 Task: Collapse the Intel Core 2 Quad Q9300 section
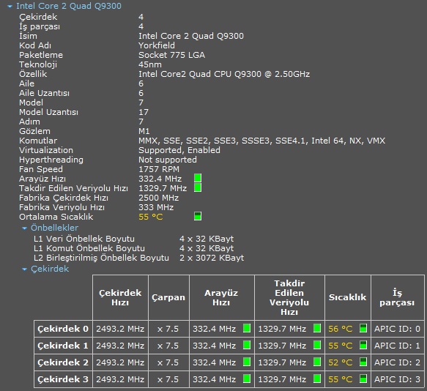pos(10,7)
